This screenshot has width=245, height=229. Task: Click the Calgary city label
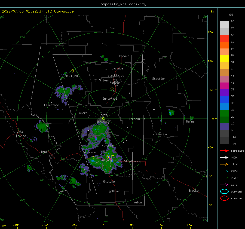pyautogui.click(x=106, y=160)
